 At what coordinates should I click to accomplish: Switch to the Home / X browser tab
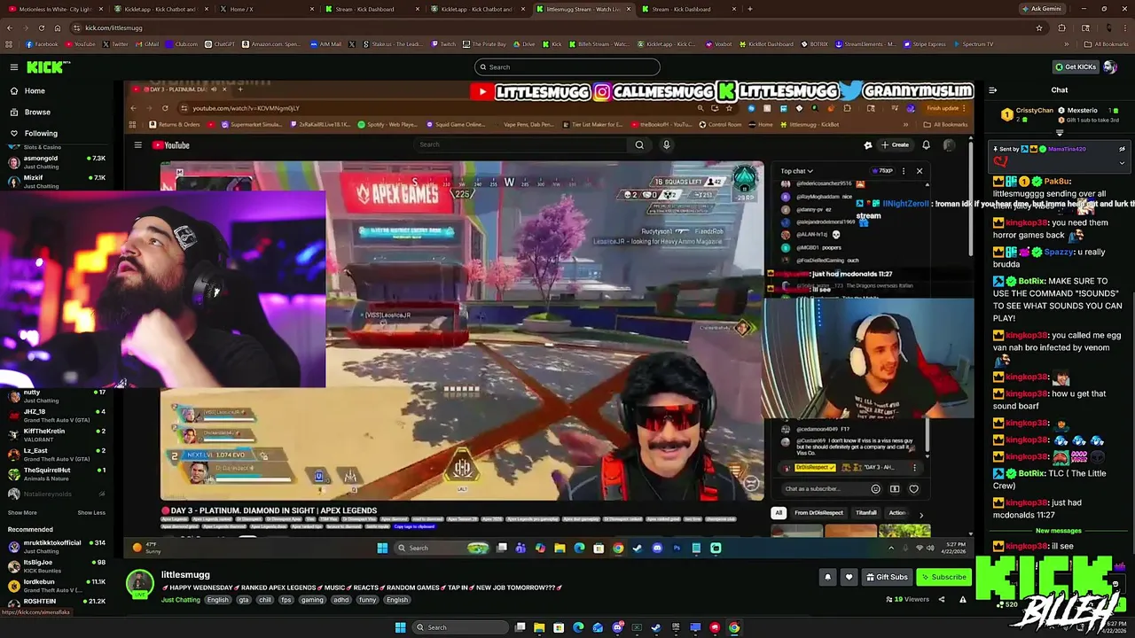tap(266, 9)
